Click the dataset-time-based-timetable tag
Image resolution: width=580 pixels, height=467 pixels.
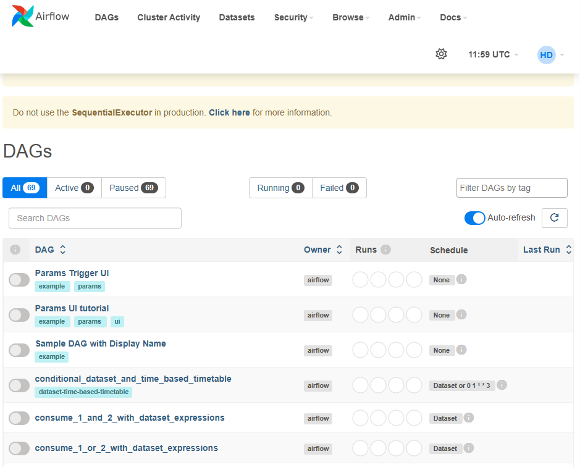(x=83, y=392)
